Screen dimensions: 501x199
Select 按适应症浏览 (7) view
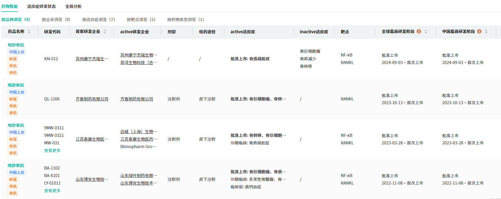click(99, 19)
